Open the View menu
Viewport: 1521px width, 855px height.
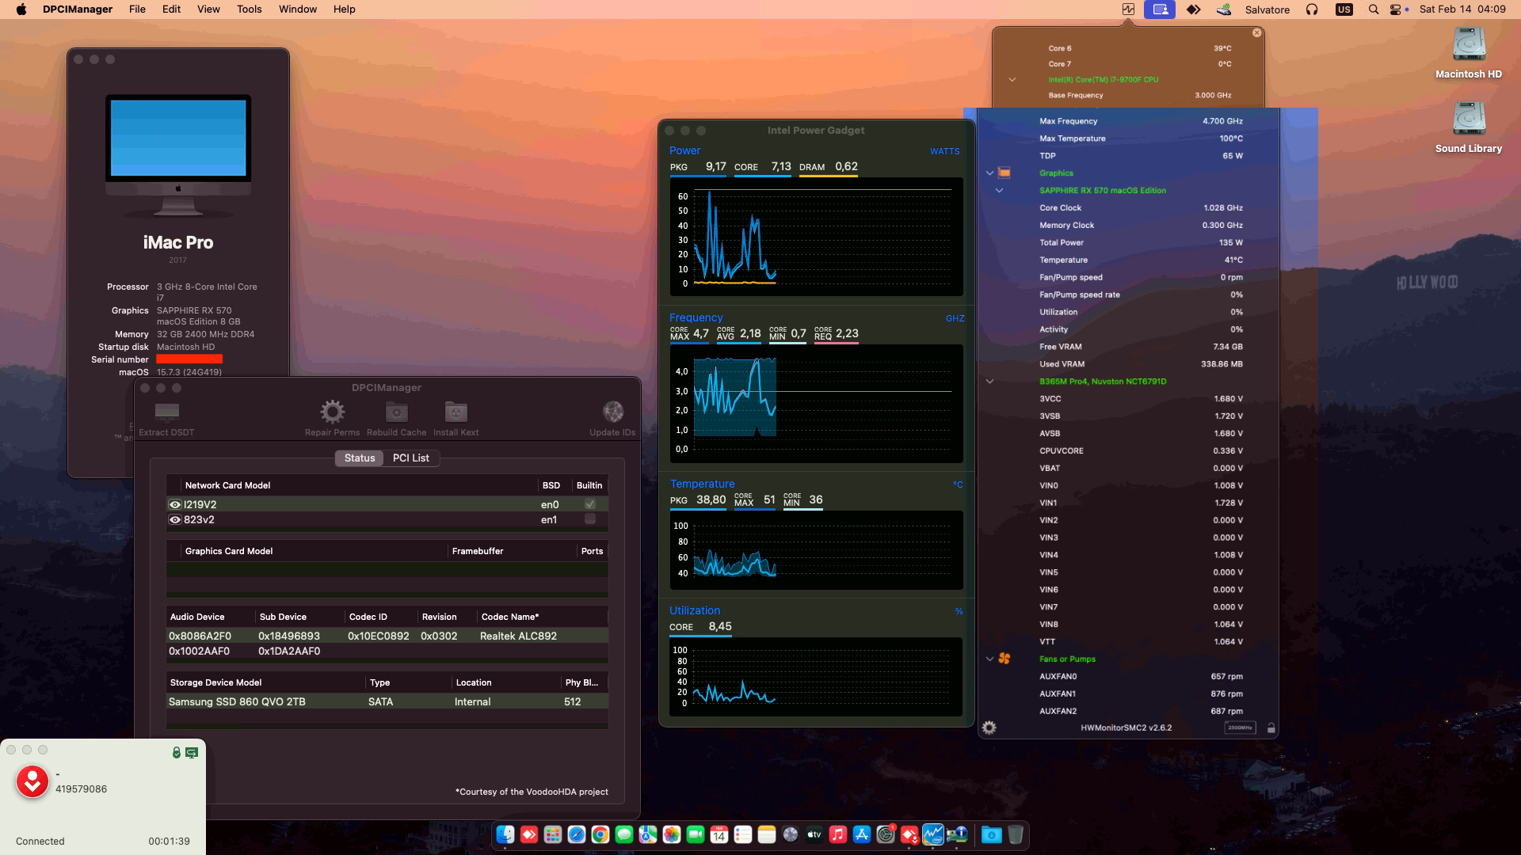point(208,9)
